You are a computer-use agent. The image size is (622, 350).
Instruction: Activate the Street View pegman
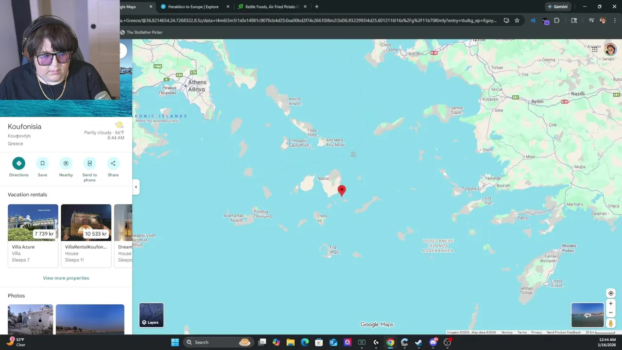click(611, 323)
